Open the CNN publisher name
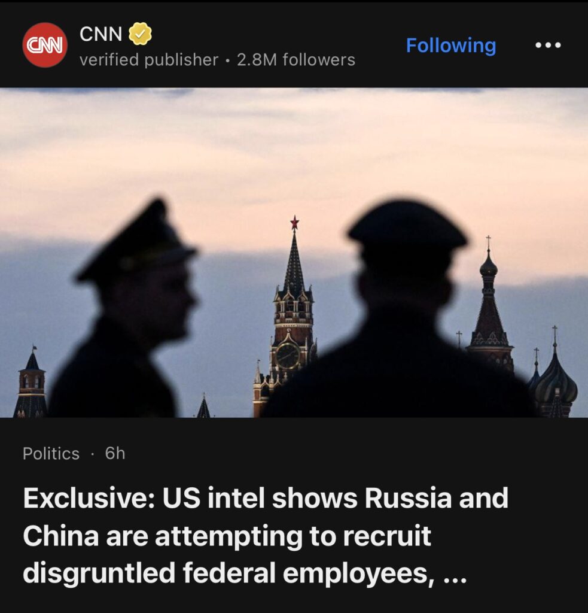 [101, 34]
